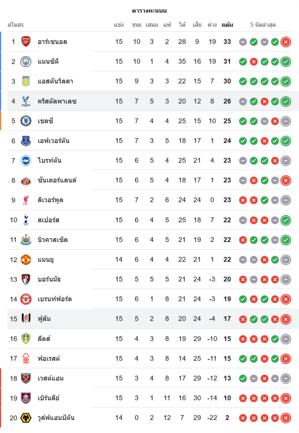299x433 pixels.
Task: Sort table by ชนะ wins column
Action: coord(137,25)
